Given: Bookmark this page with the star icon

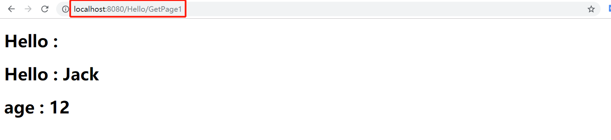Looking at the screenshot, I should pos(591,9).
